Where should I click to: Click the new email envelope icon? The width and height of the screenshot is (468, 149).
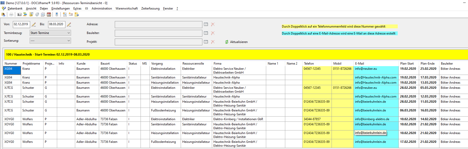point(71,14)
